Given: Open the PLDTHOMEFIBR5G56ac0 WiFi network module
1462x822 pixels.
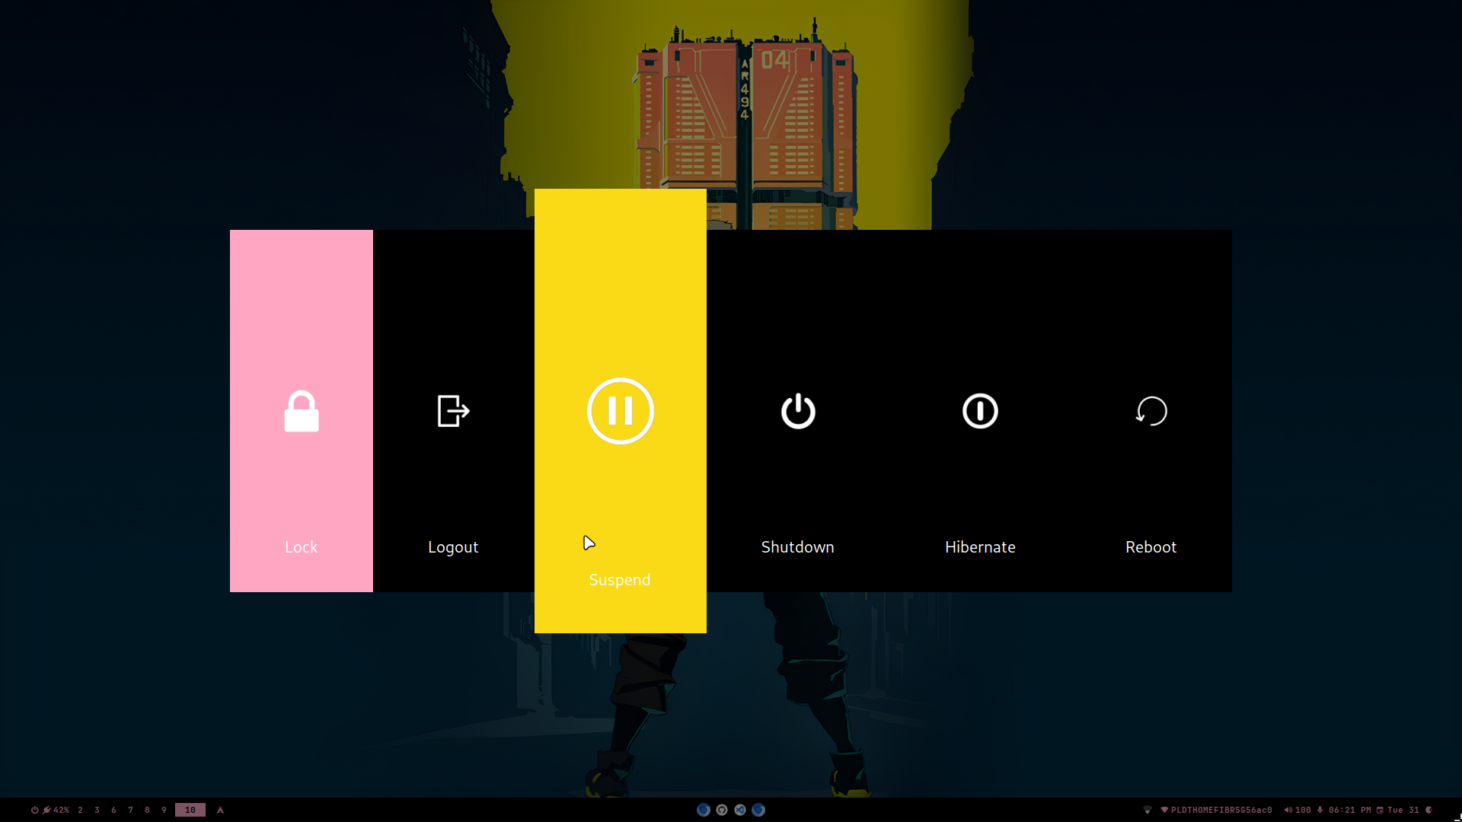Looking at the screenshot, I should [1216, 810].
